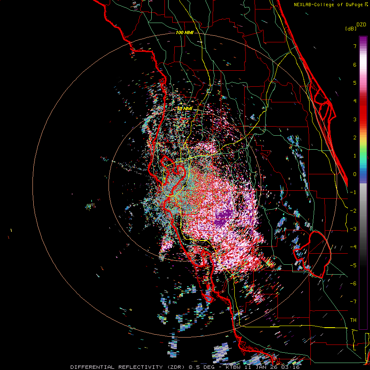This screenshot has width=370, height=370.
Task: Click the 50 NMI range ring label
Action: click(185, 109)
